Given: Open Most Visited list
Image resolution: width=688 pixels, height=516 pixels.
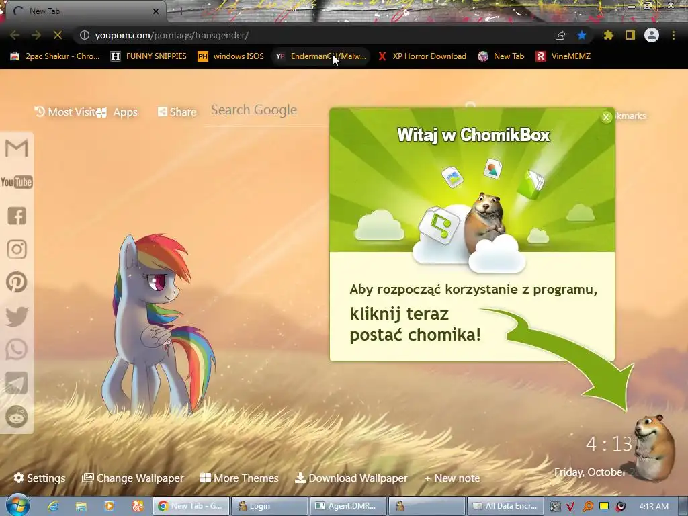Looking at the screenshot, I should tap(65, 112).
